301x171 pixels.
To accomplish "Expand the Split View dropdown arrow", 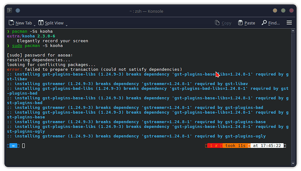I will [67, 25].
